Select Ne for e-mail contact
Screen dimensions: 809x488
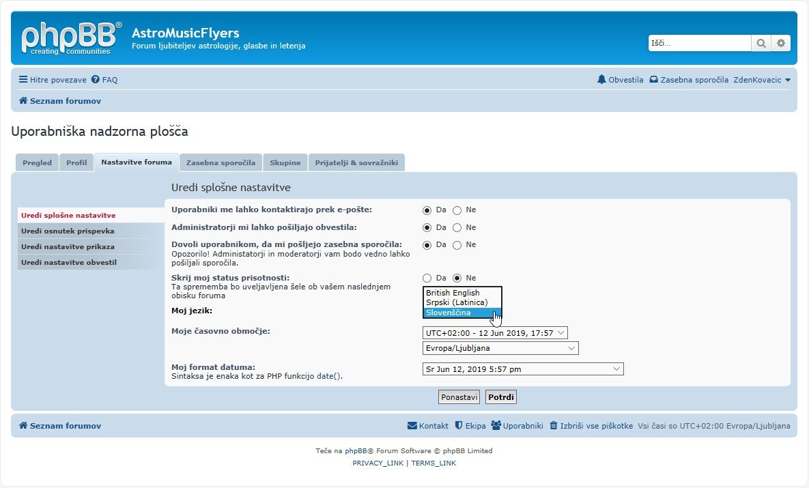pos(457,210)
